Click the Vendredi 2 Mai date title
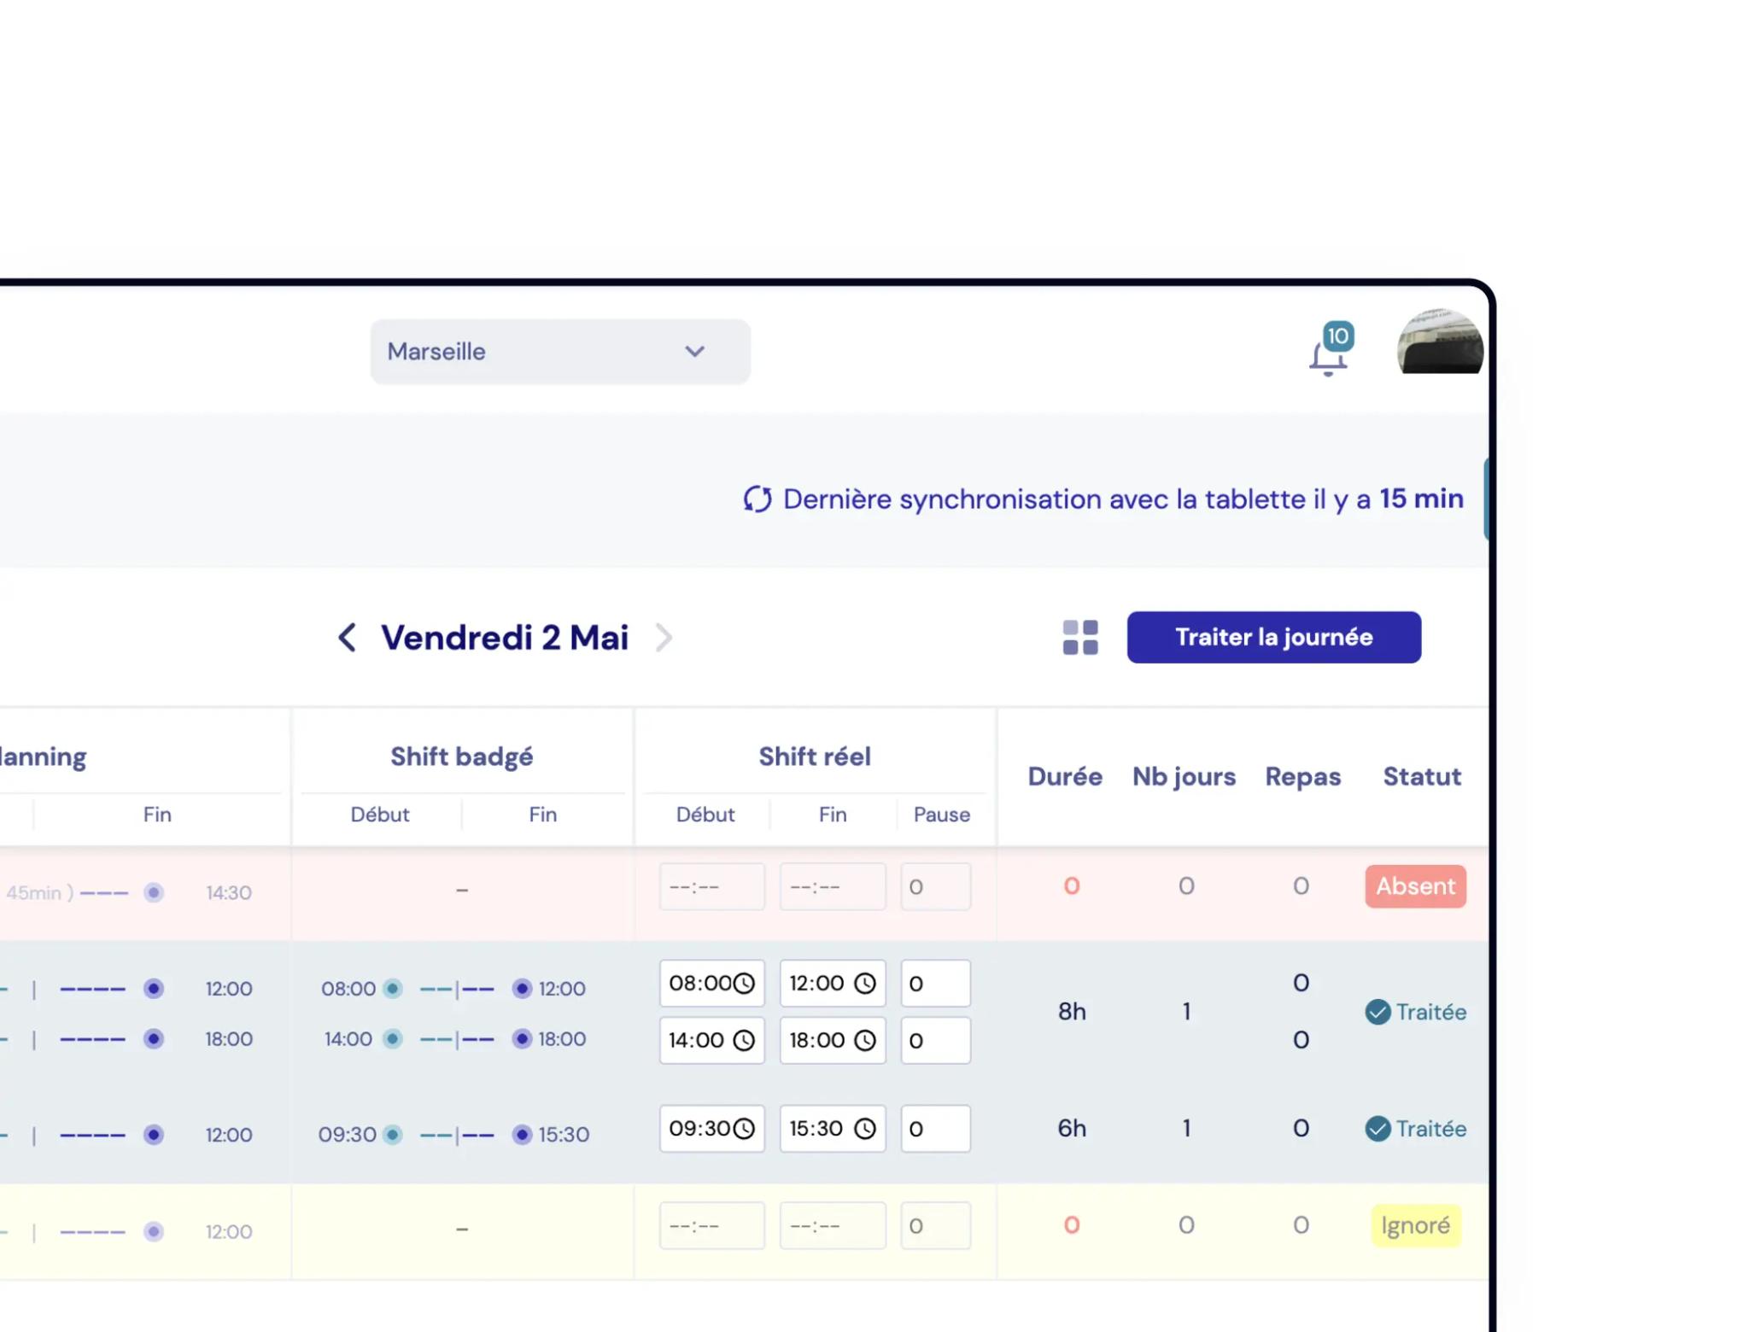This screenshot has height=1332, width=1749. click(x=505, y=637)
